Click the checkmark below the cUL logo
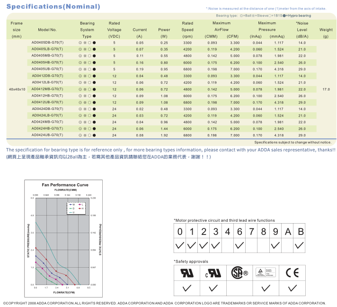Viewport: 337px width, 307px height. pos(213,288)
